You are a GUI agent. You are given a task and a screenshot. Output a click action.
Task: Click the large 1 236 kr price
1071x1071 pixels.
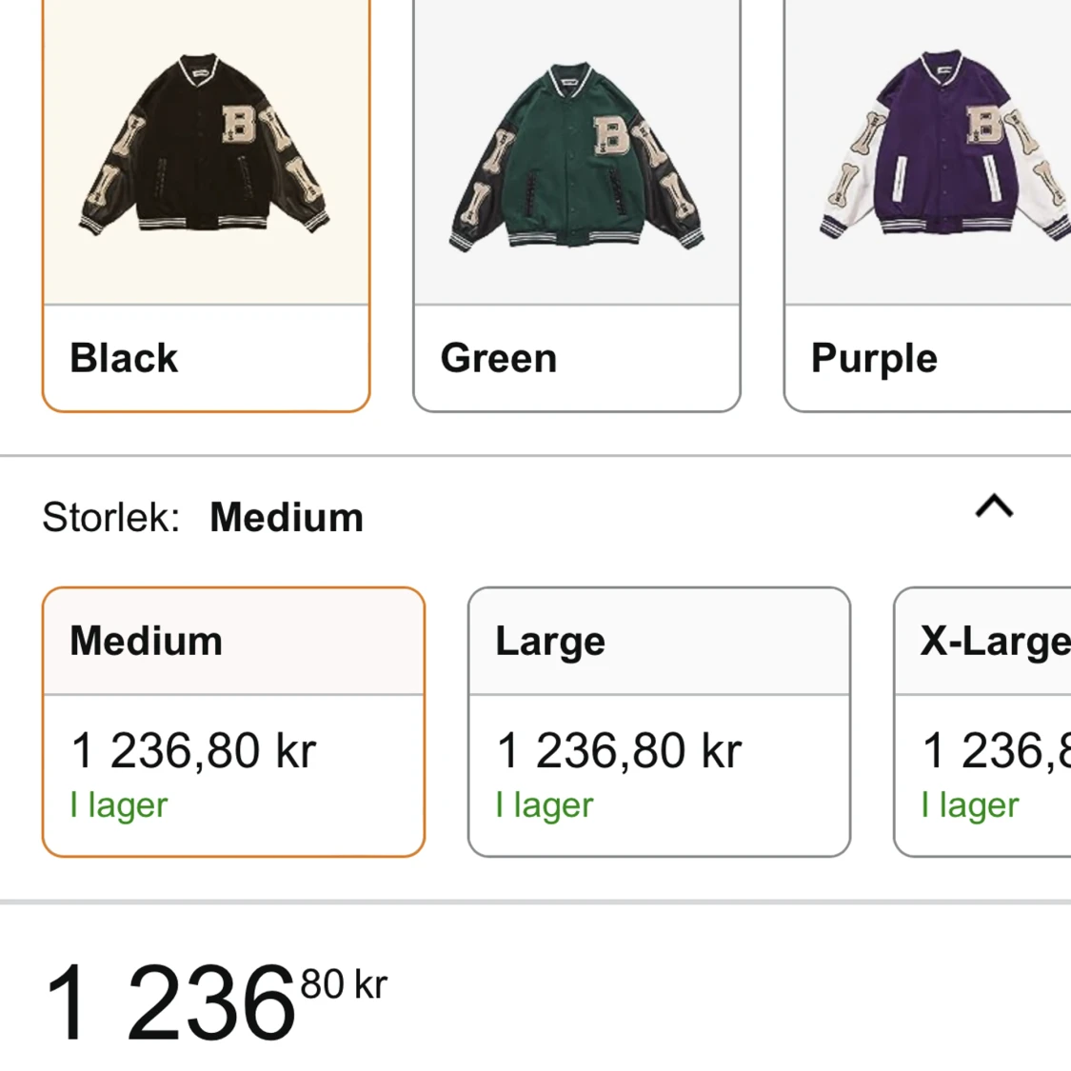pos(169,1003)
